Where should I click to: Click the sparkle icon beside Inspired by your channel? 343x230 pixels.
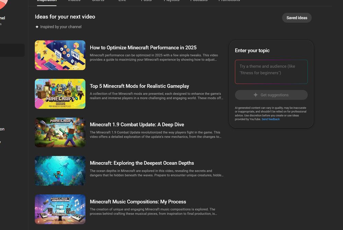[37, 27]
